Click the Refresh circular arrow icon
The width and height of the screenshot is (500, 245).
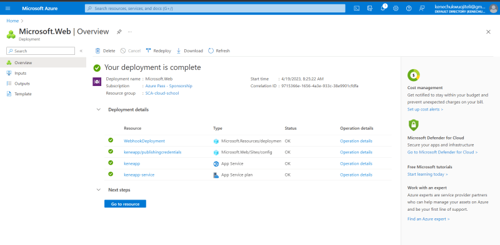[x=211, y=51]
